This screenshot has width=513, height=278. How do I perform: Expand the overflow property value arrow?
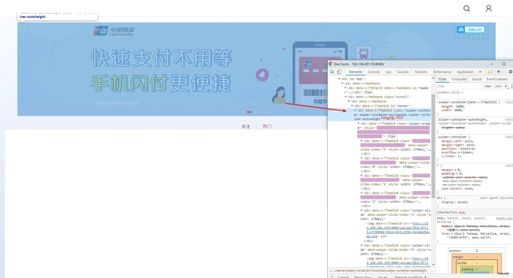(459, 152)
